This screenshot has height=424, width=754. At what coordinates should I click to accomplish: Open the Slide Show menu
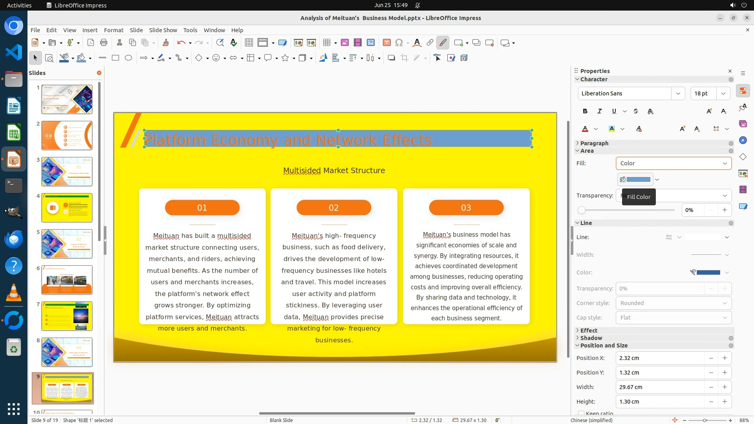(163, 30)
